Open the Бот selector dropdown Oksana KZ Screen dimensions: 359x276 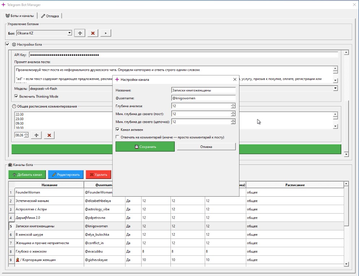coord(44,33)
